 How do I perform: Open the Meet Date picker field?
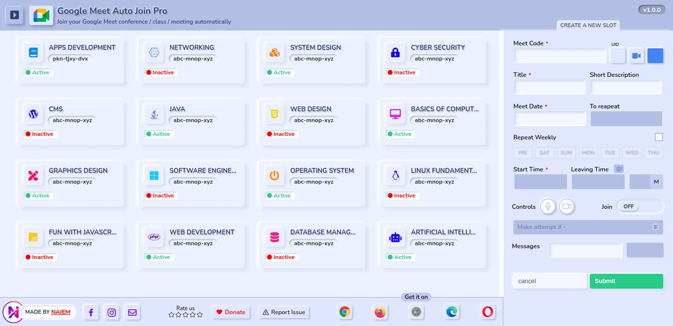[550, 119]
